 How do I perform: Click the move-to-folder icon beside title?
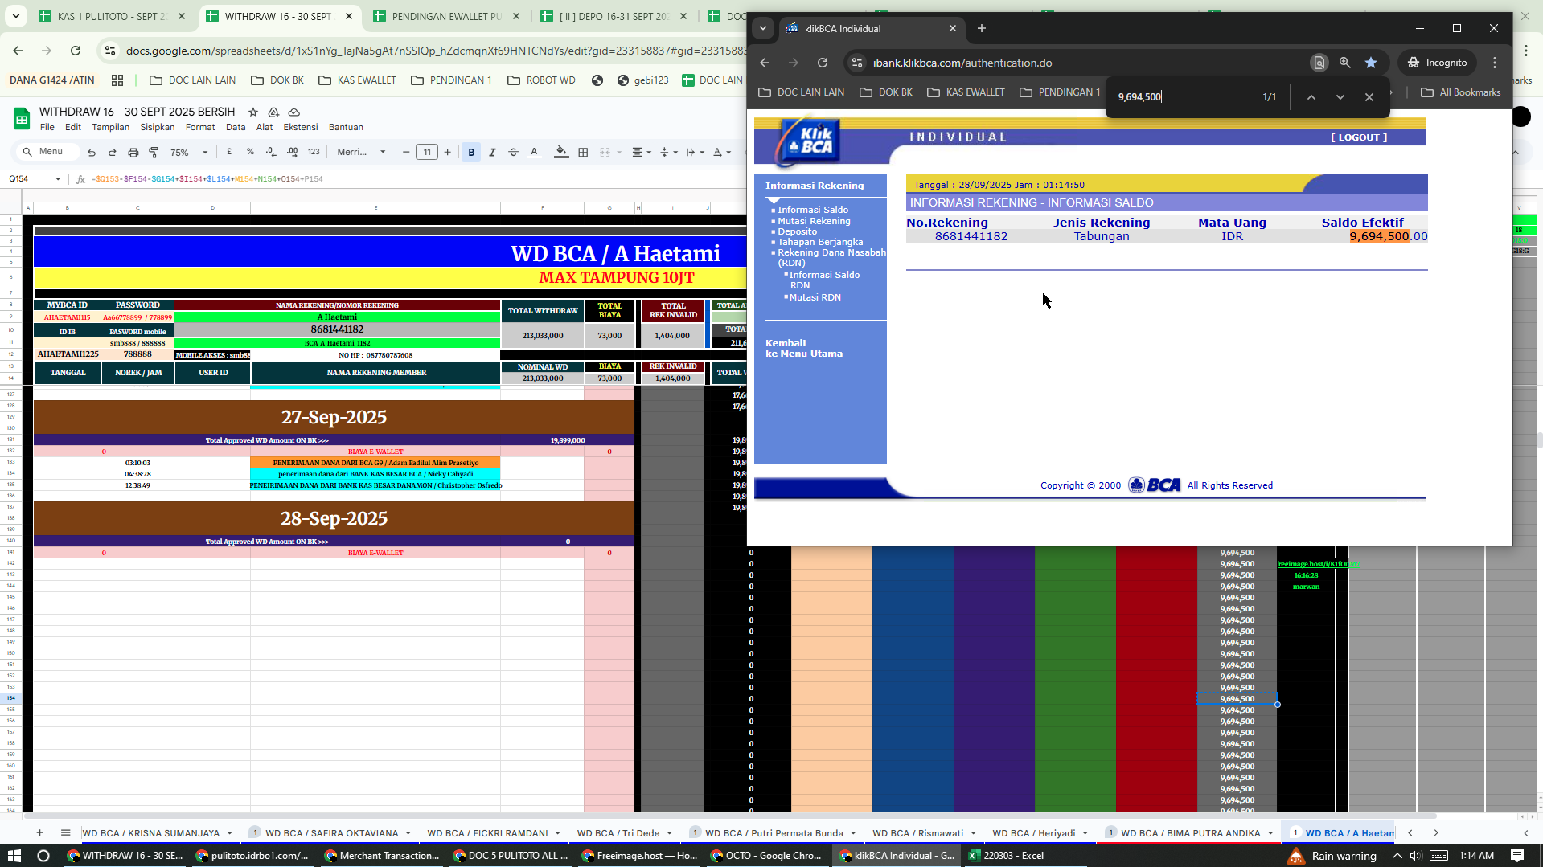pos(273,112)
